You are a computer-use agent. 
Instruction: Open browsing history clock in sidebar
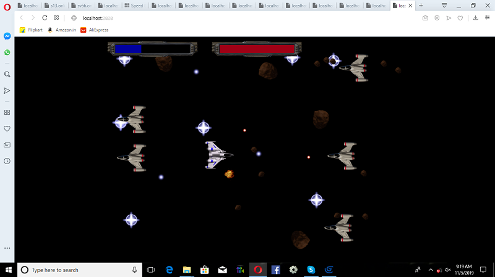[7, 161]
